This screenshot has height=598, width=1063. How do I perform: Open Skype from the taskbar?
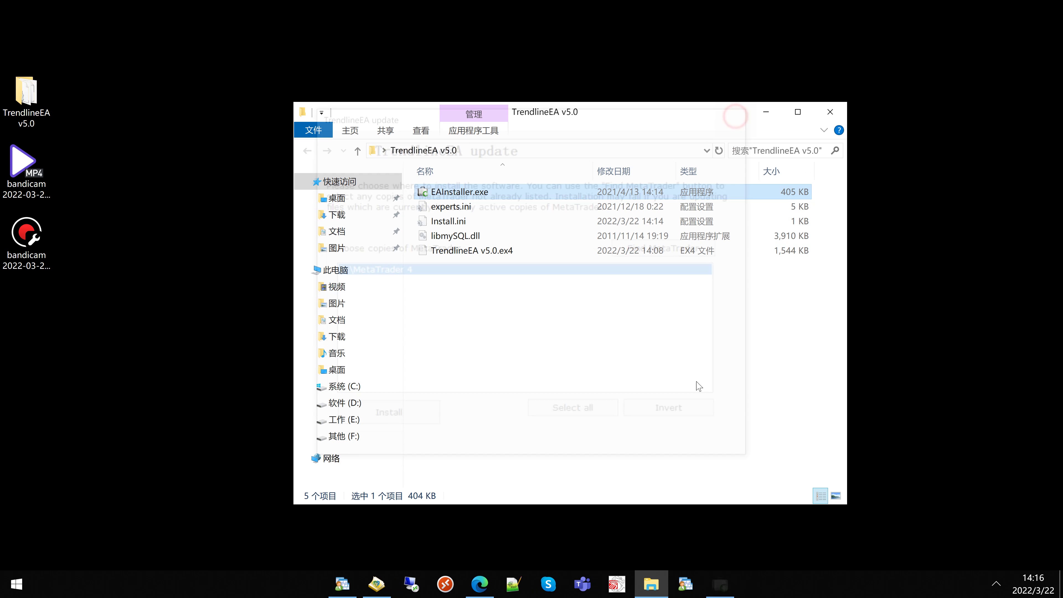coord(548,584)
